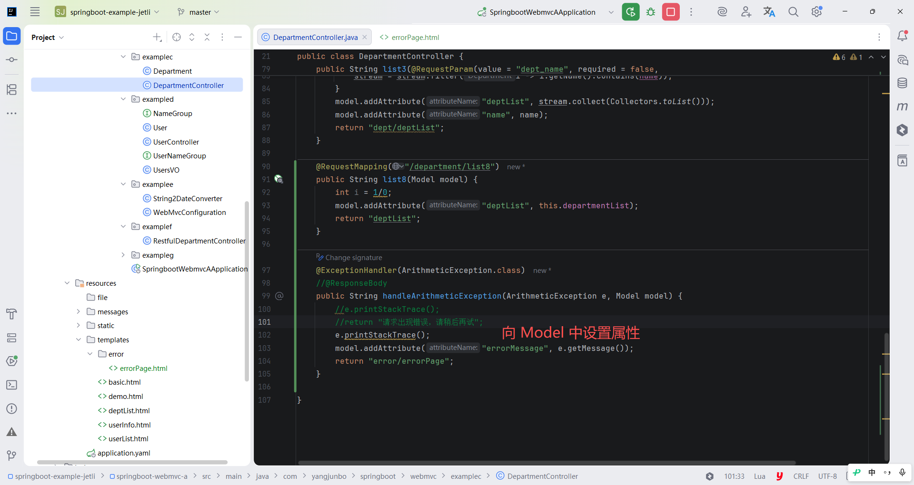The image size is (914, 485).
Task: Go to next highlighted error arrow
Action: [884, 57]
